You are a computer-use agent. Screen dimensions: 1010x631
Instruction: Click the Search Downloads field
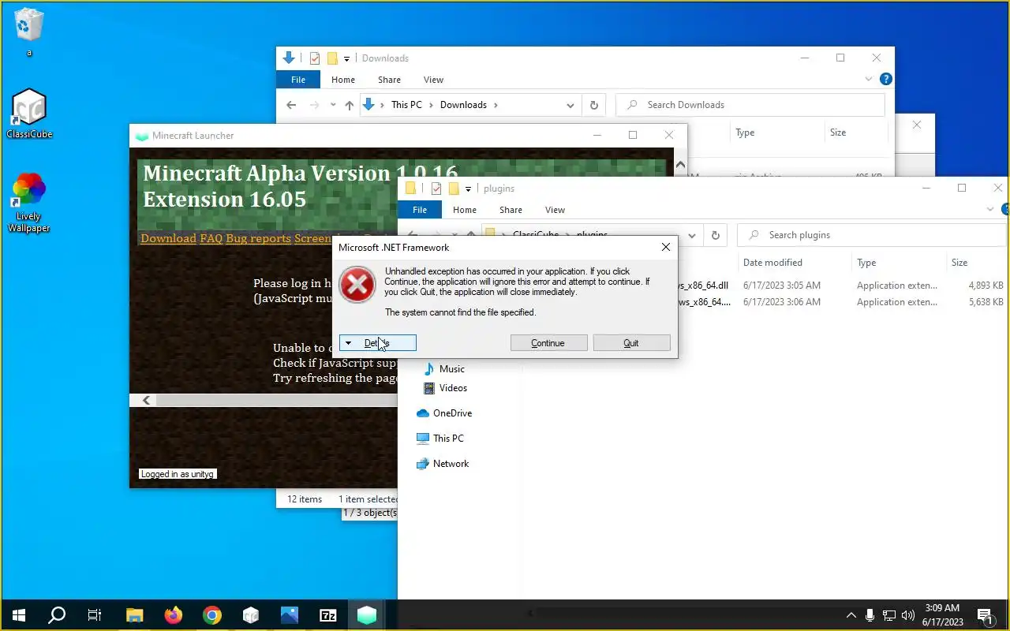750,105
